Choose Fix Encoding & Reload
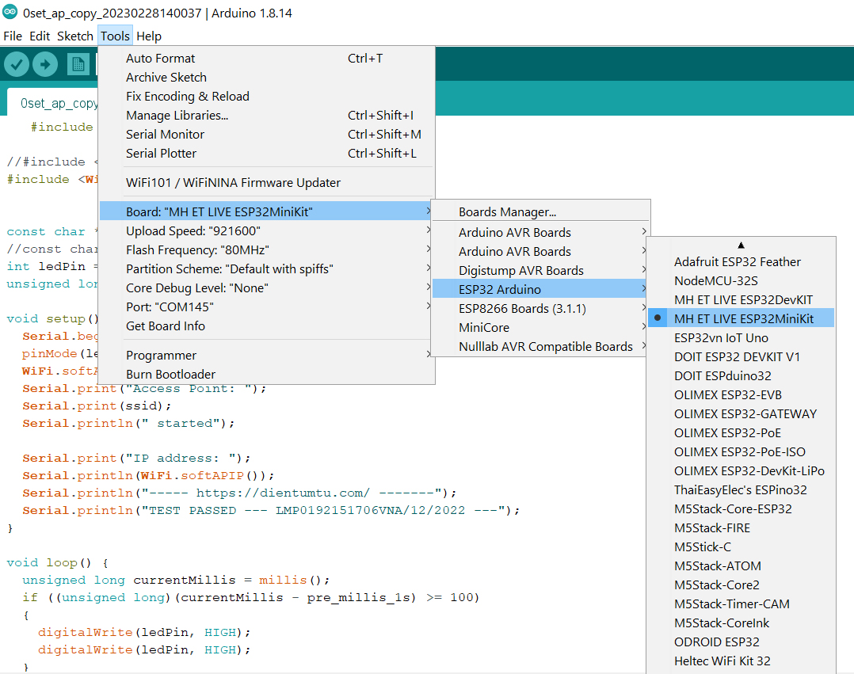Viewport: 854px width, 674px height. click(267, 97)
